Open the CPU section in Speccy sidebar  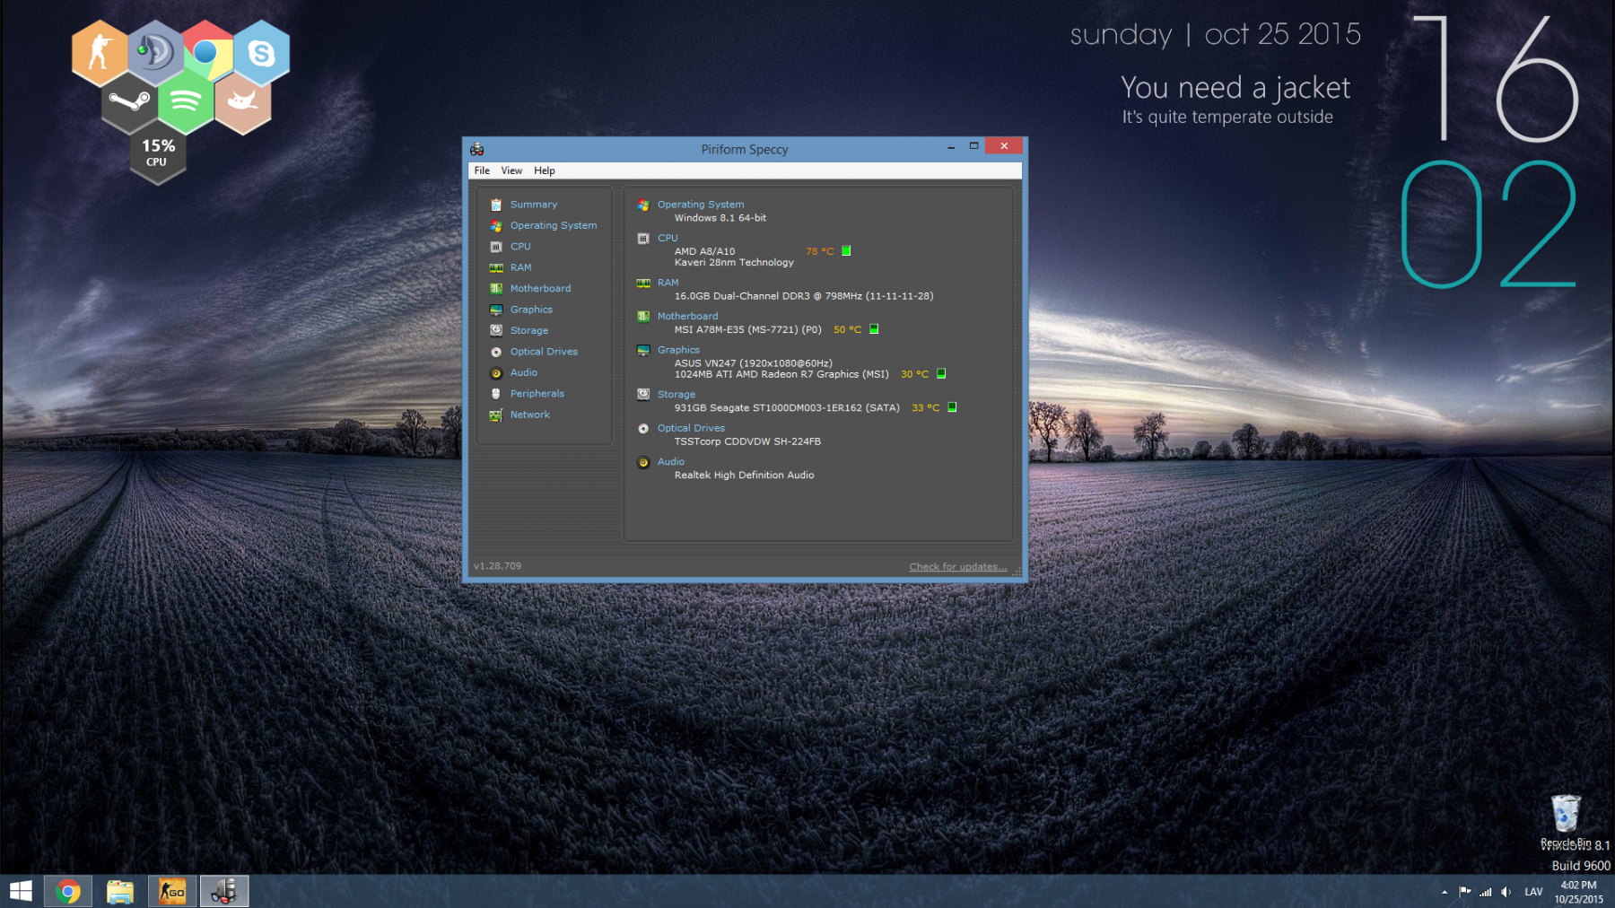[x=519, y=247]
